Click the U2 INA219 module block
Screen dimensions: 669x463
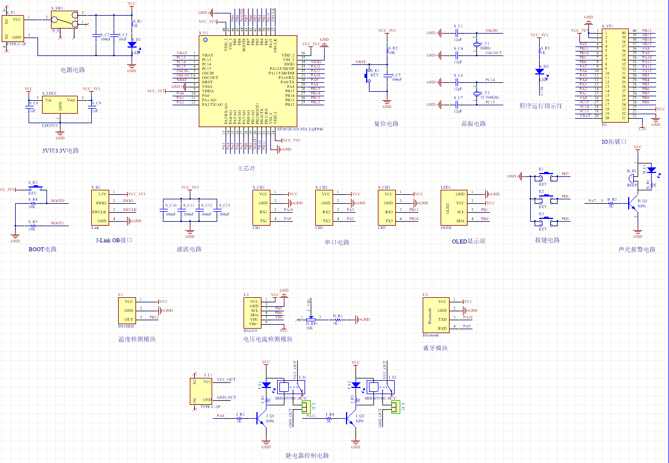coord(252,312)
